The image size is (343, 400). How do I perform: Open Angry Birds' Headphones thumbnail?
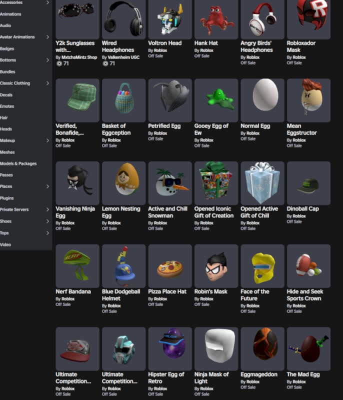point(262,19)
